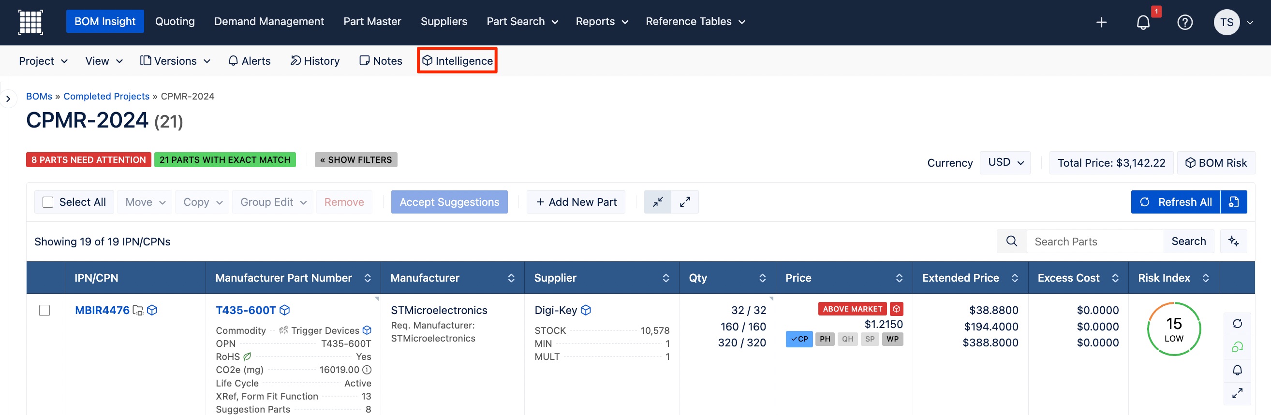Click Accept Suggestions button

coord(449,202)
